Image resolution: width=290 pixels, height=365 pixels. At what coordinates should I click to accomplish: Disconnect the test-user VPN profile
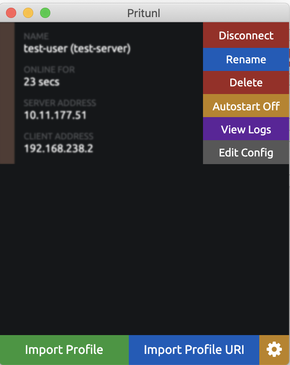[246, 35]
